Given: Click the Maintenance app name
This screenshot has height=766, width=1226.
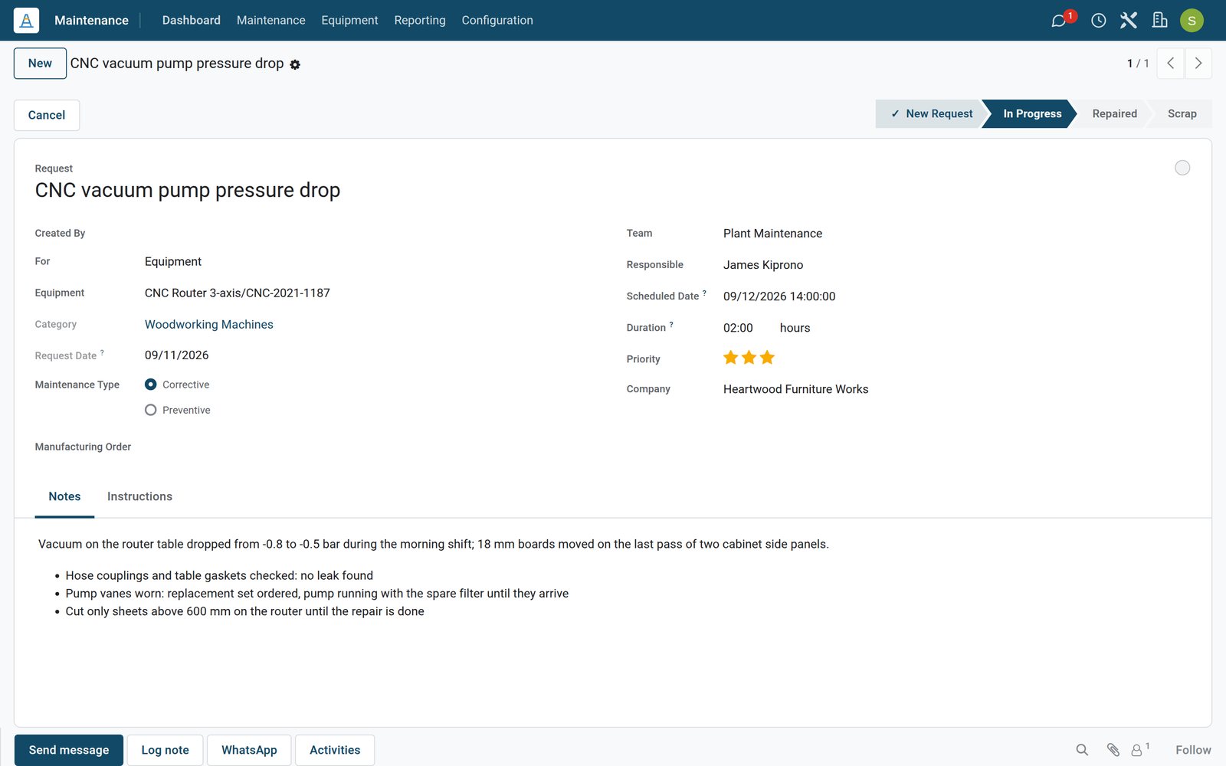Looking at the screenshot, I should (91, 21).
